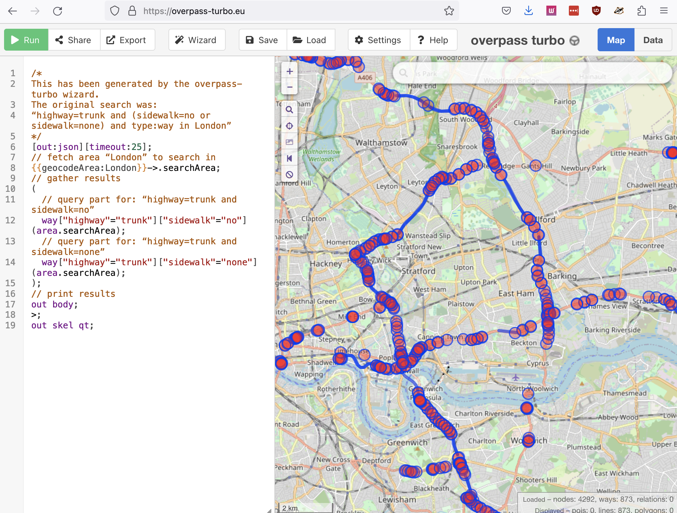
Task: Toggle wide map view arrow icon
Action: tap(289, 158)
